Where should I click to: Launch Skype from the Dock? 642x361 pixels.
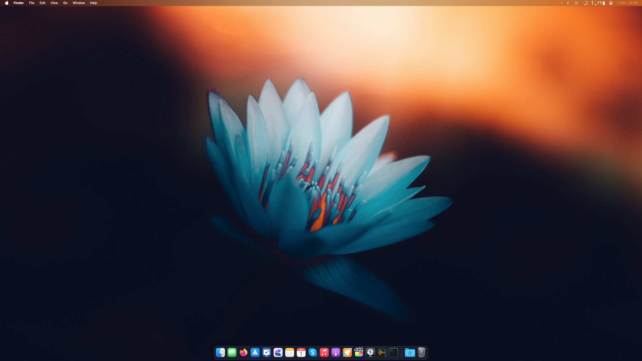click(313, 352)
